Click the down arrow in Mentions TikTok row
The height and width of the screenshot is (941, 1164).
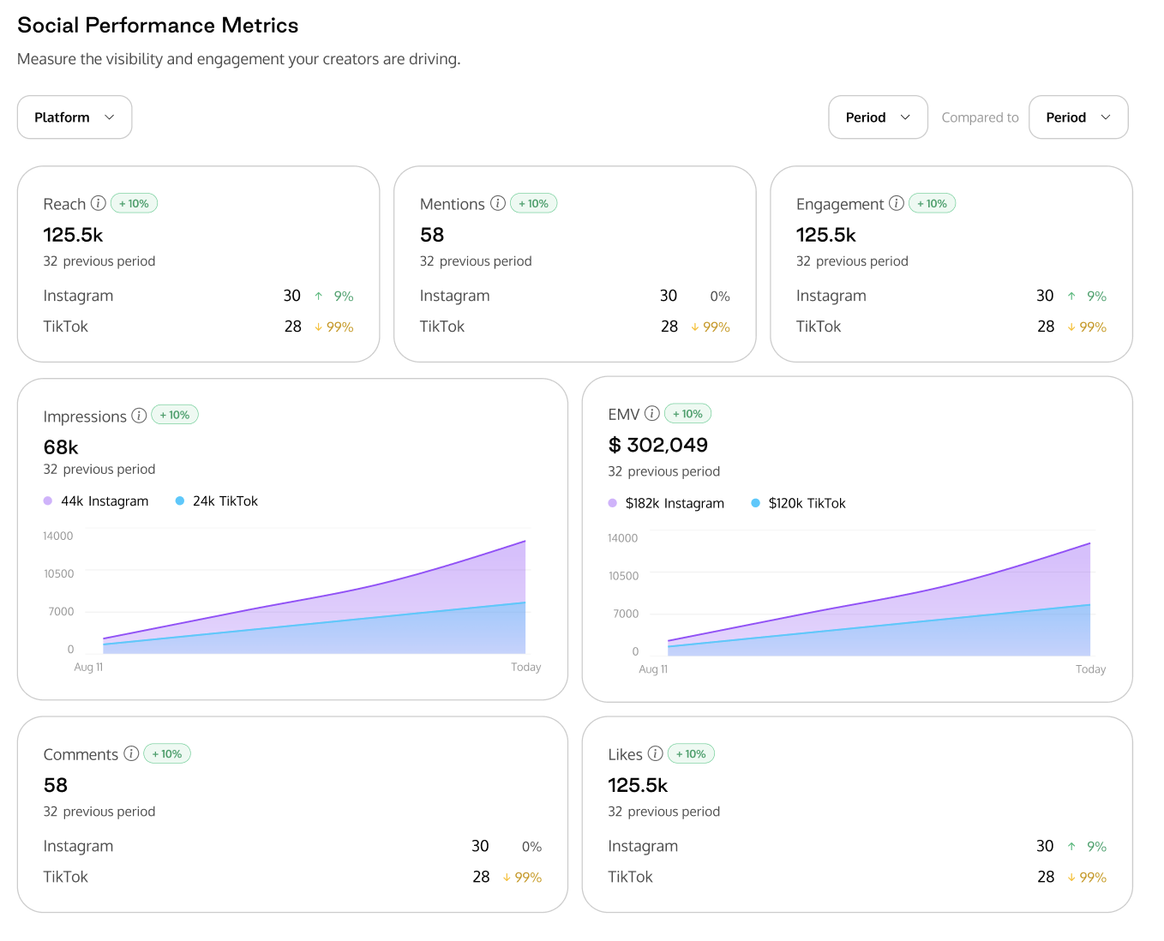coord(695,327)
